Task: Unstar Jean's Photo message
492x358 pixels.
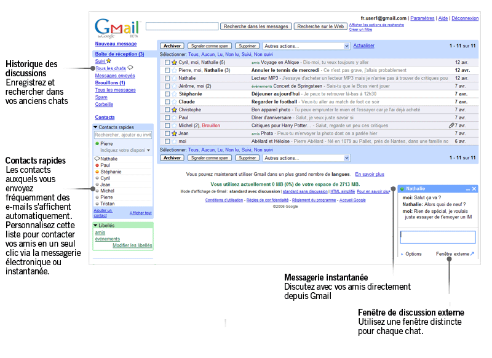Action: pyautogui.click(x=175, y=133)
